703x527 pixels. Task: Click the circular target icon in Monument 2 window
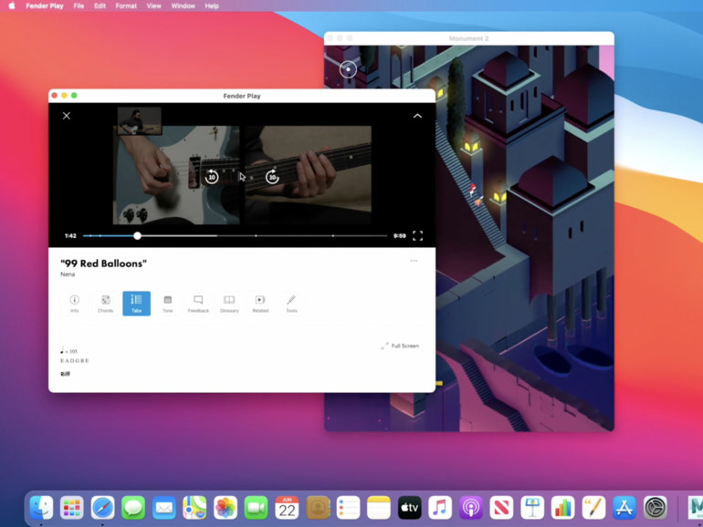348,69
